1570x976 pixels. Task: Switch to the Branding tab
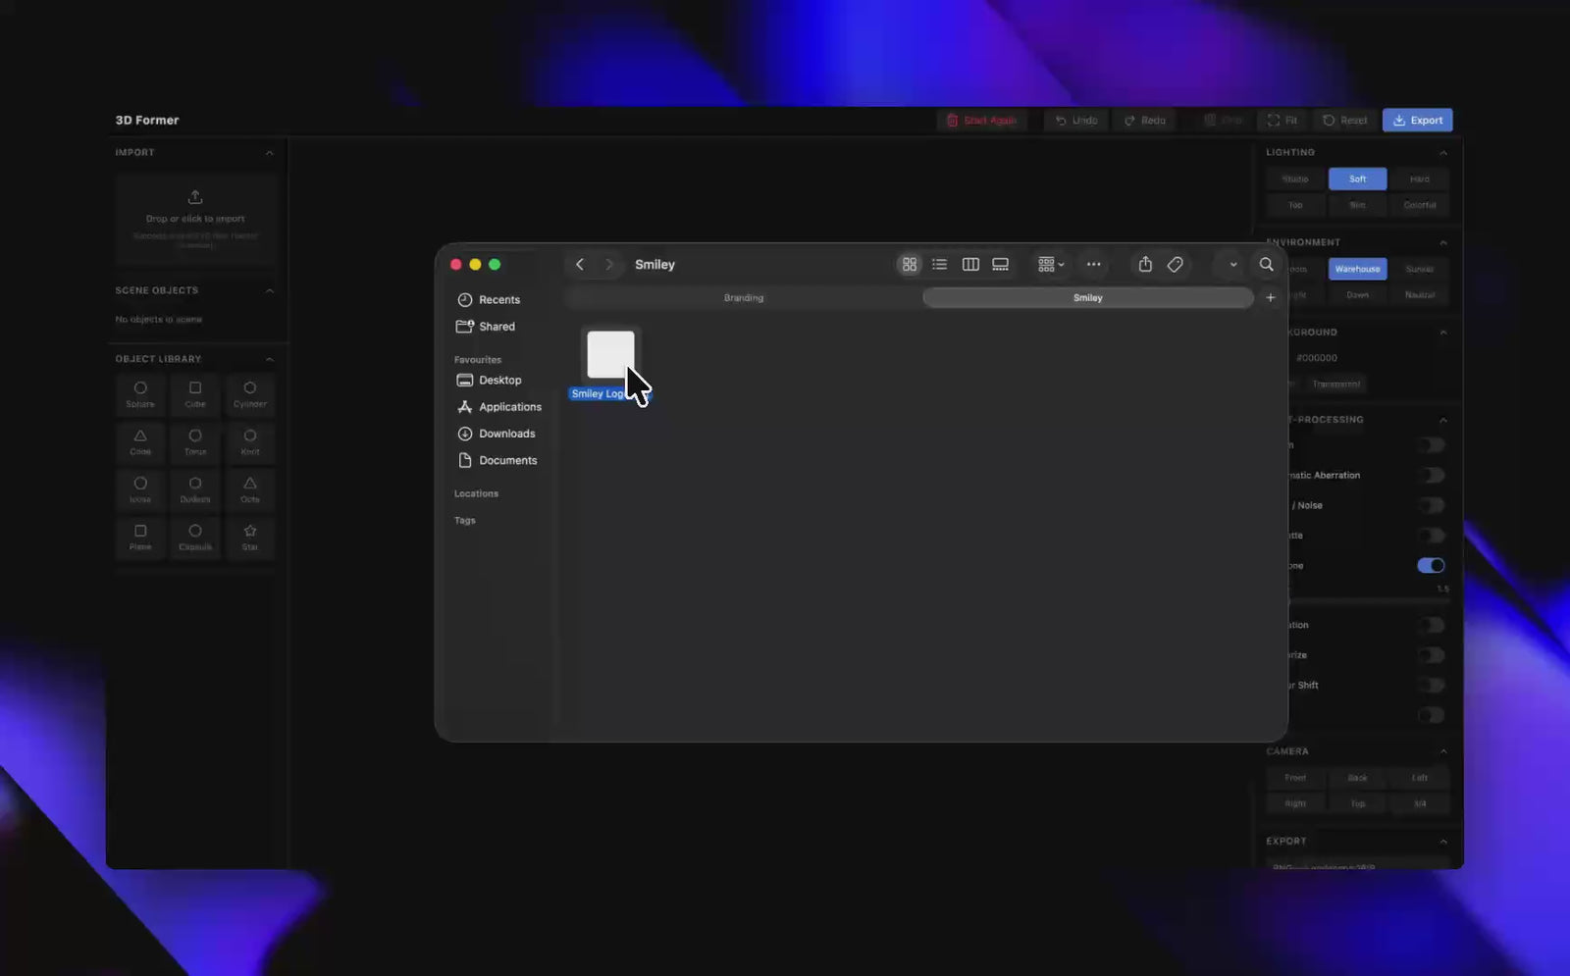[x=744, y=298]
